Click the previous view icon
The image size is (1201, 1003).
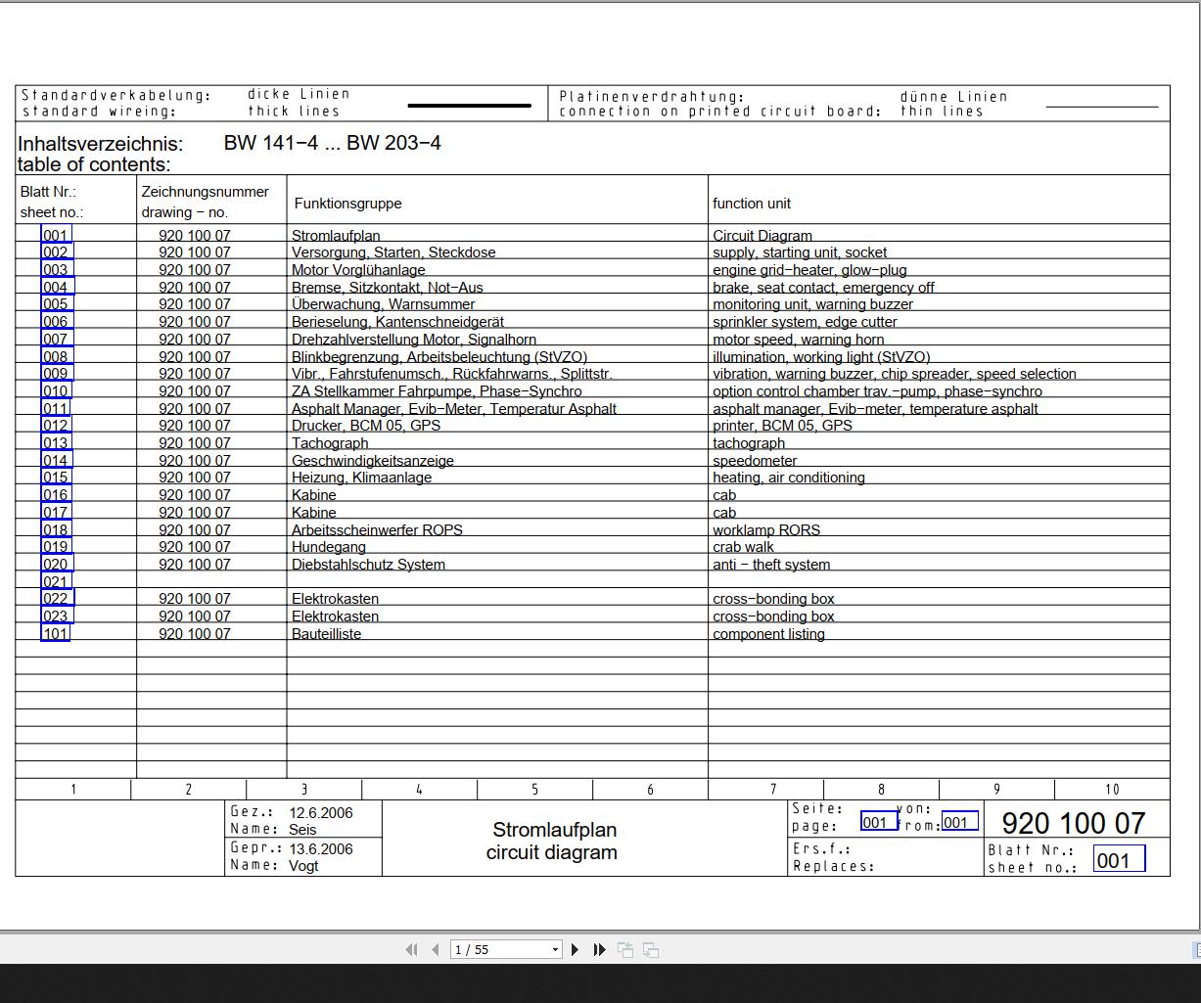[625, 949]
